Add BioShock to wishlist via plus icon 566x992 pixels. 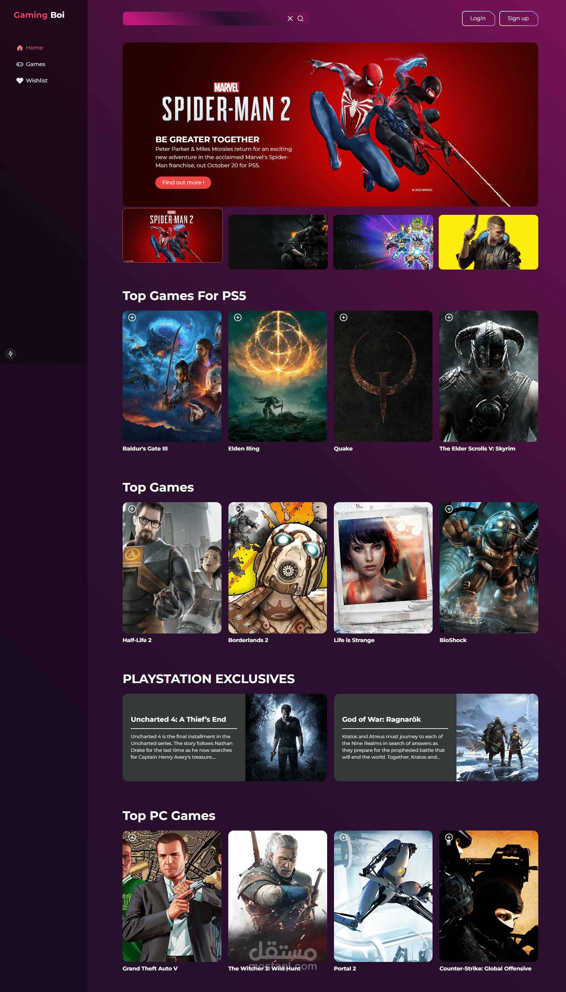pos(449,509)
